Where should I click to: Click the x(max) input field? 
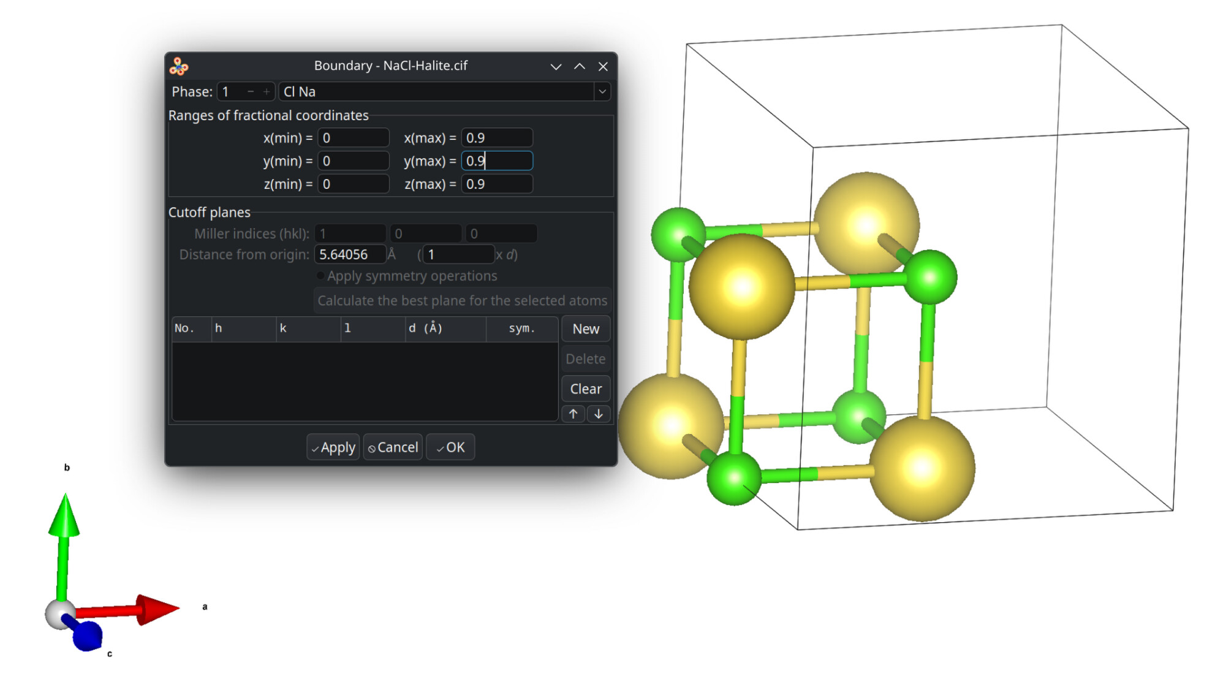pos(496,138)
